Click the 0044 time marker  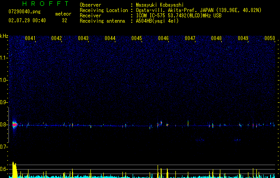110,38
